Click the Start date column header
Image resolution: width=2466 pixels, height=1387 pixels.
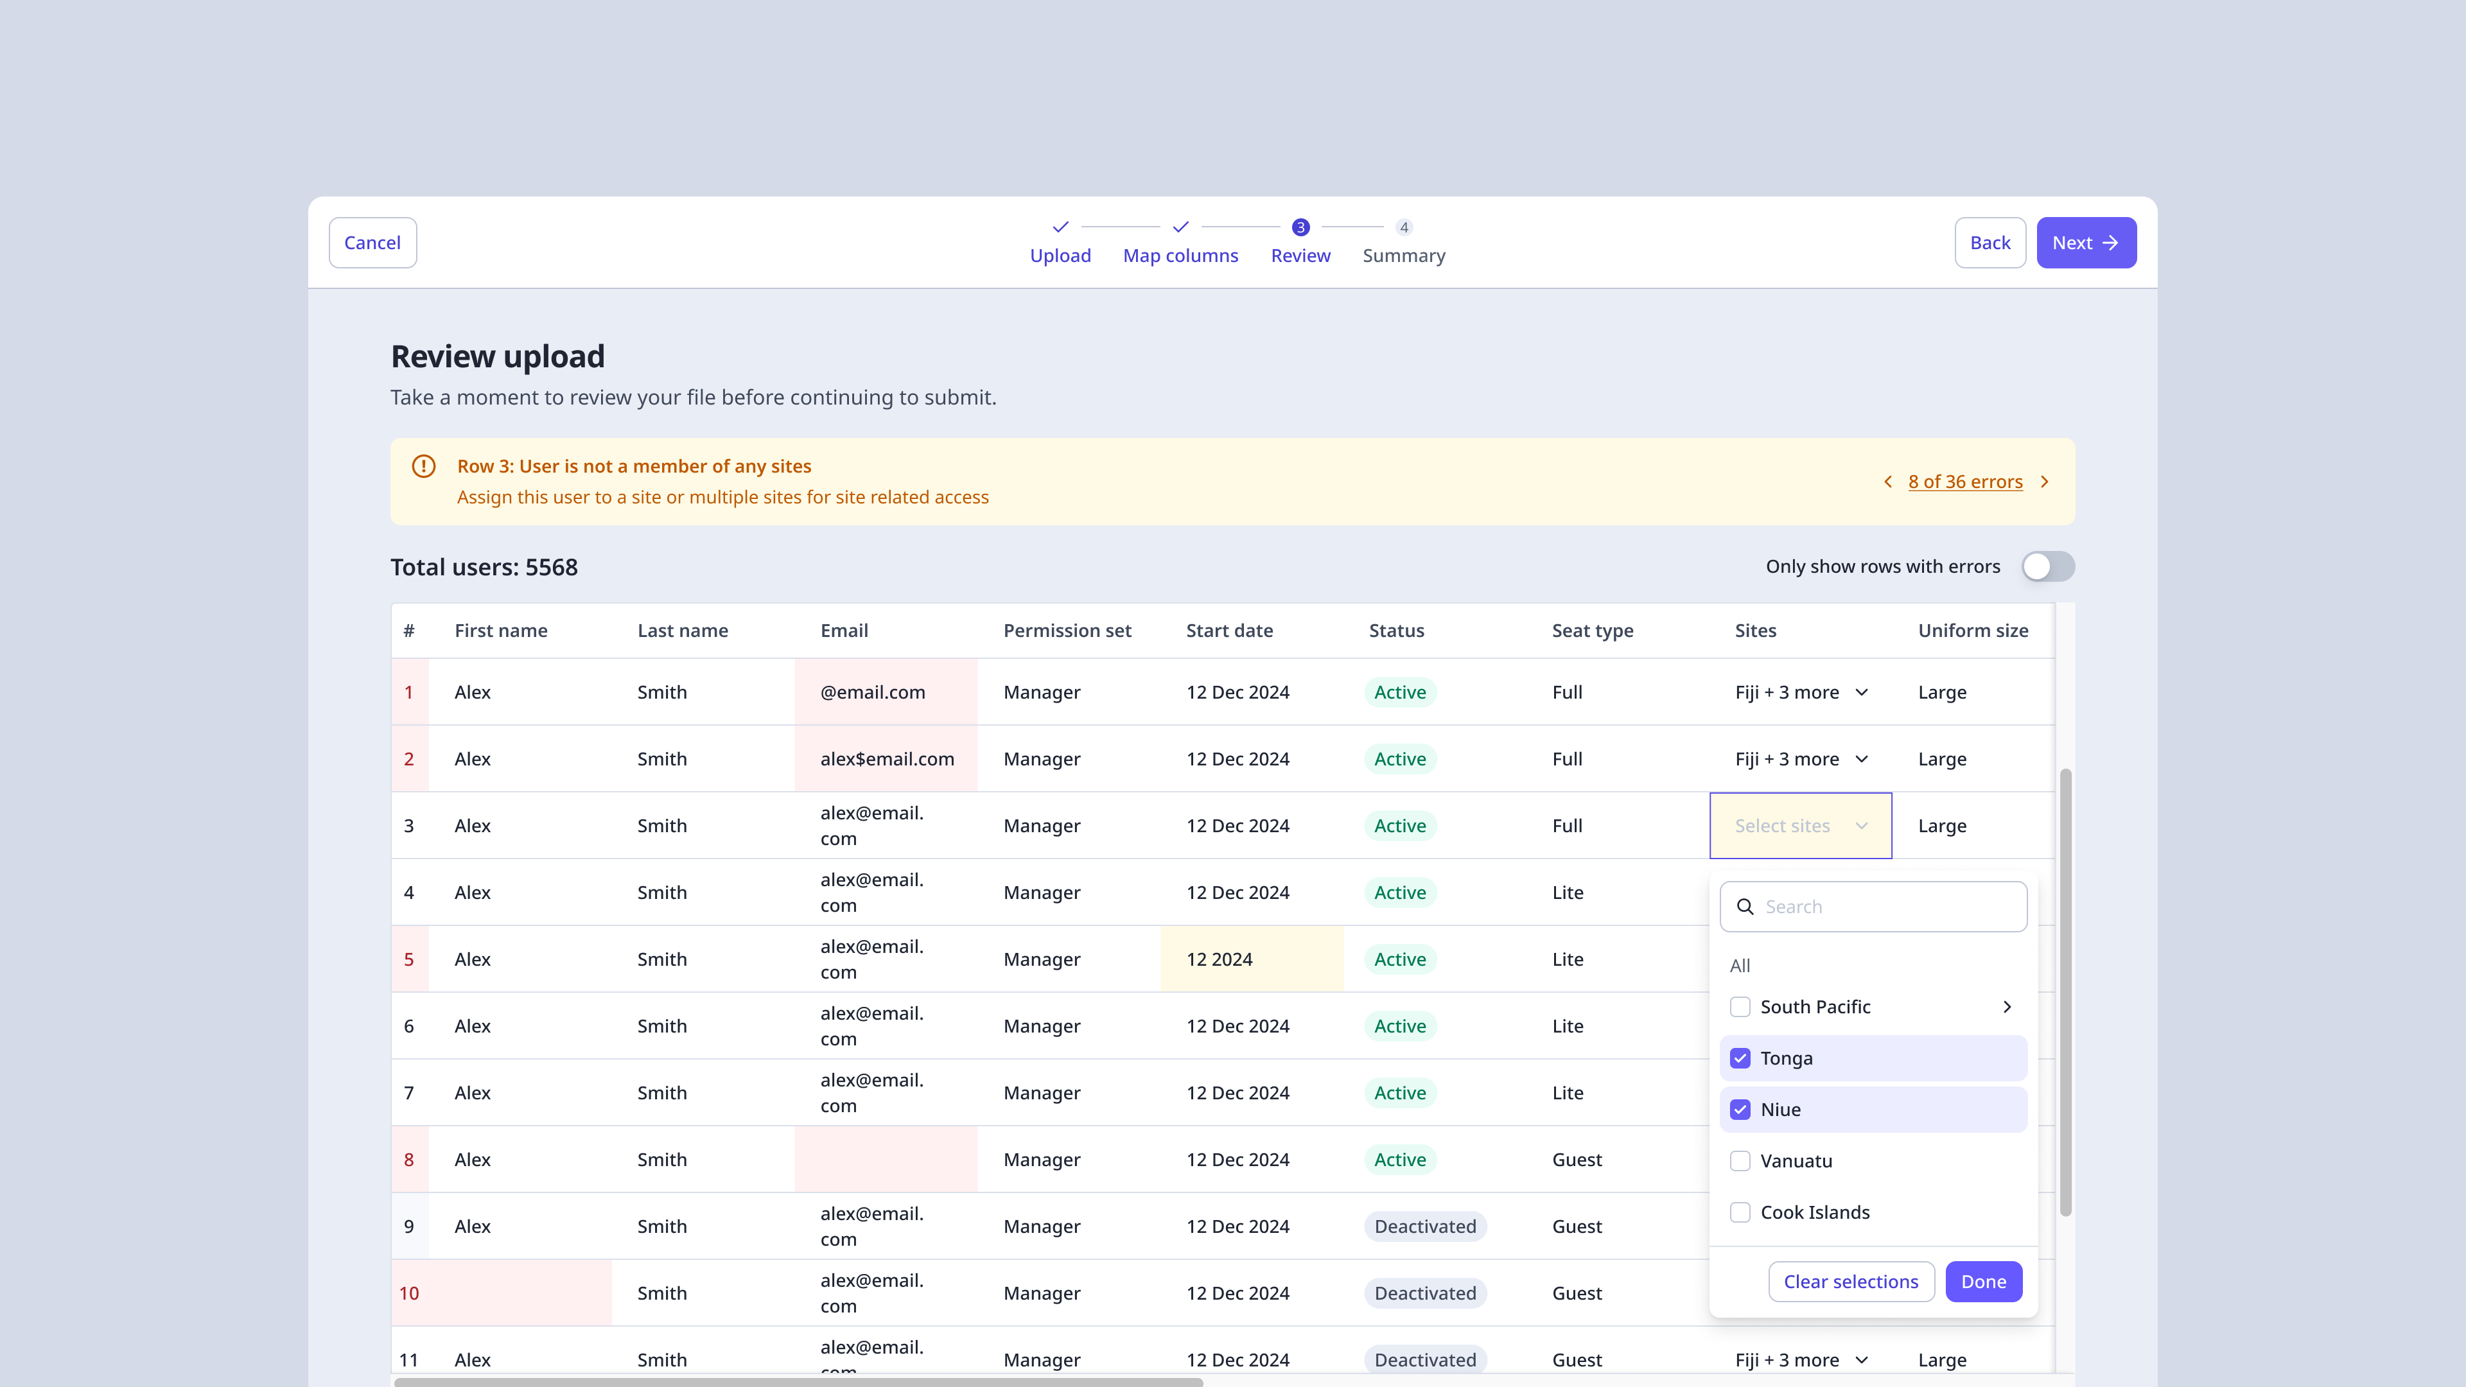tap(1229, 631)
